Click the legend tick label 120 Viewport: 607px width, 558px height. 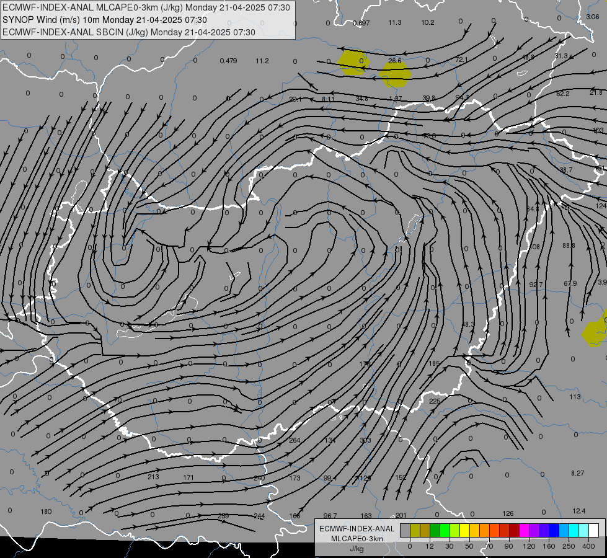tap(529, 546)
